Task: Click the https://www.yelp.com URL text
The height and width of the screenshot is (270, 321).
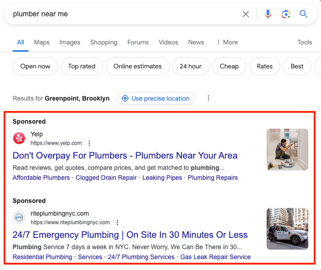Action: click(x=56, y=143)
